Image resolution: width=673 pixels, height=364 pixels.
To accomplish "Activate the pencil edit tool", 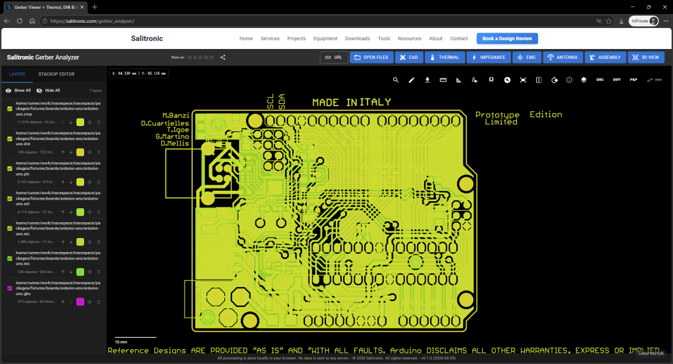I will point(412,80).
